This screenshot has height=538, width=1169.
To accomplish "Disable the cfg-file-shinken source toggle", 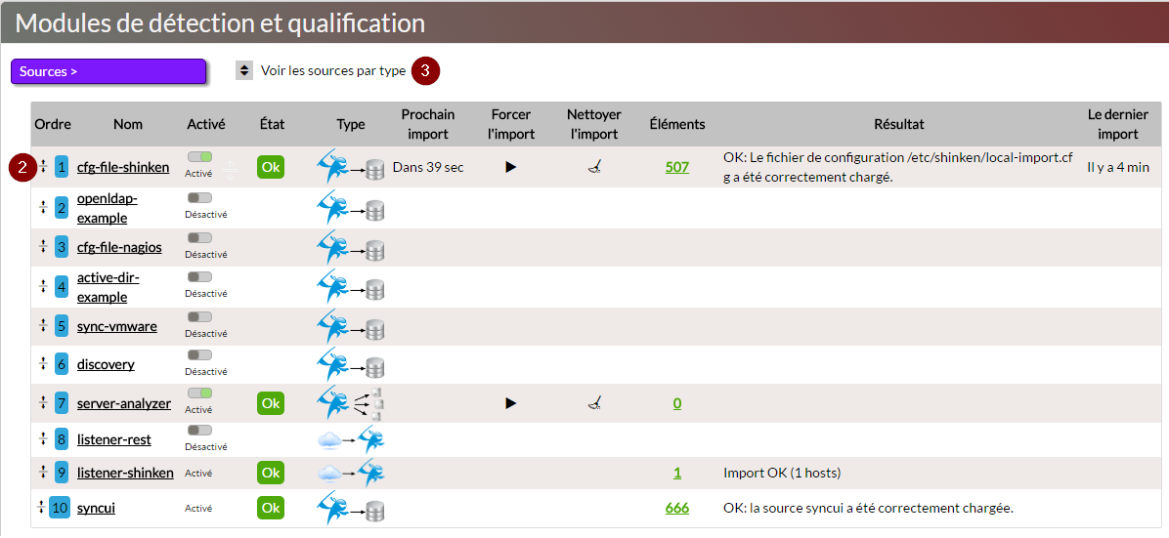I will tap(199, 156).
